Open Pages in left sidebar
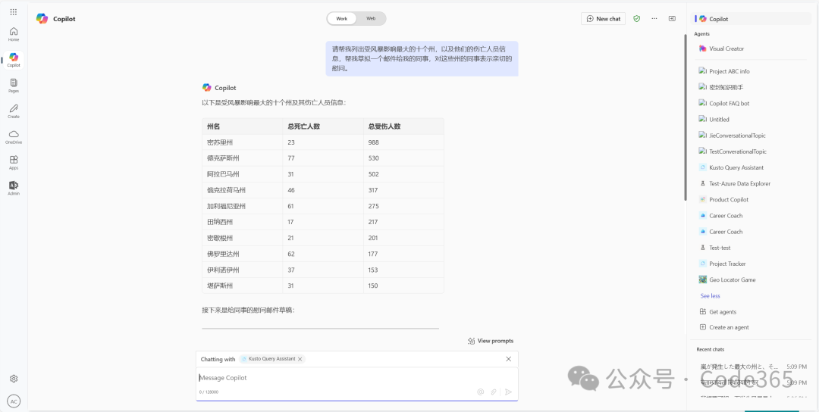This screenshot has width=819, height=412. tap(14, 86)
